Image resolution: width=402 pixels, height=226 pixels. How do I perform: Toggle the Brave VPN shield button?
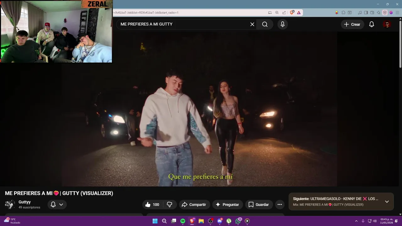[385, 13]
